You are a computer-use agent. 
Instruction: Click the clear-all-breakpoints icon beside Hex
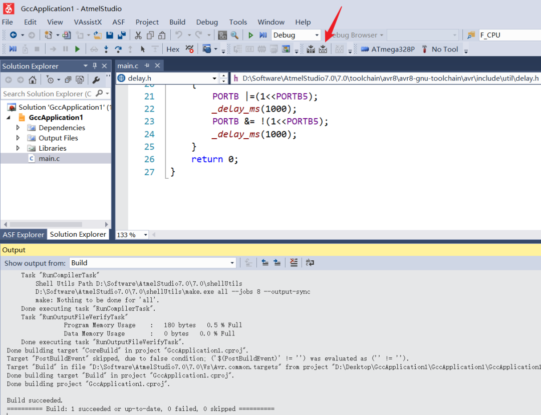[189, 49]
